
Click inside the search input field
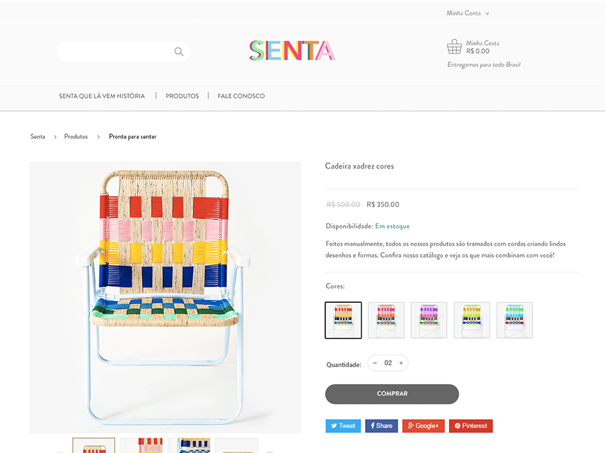pyautogui.click(x=114, y=52)
